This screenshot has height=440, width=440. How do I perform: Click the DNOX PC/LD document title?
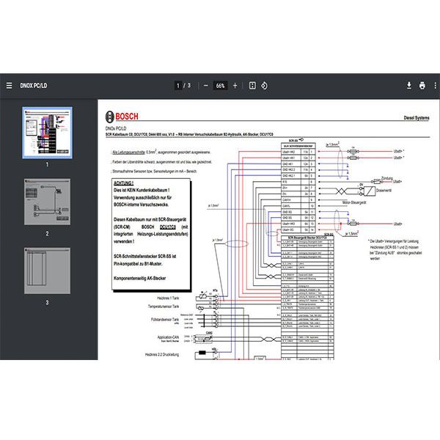click(35, 86)
